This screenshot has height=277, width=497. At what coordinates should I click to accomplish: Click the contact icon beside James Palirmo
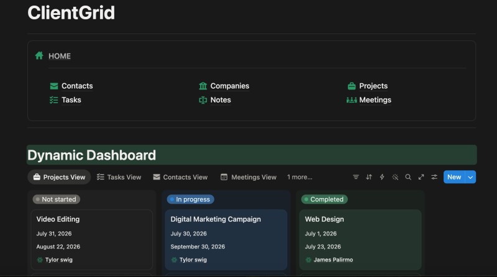coord(308,260)
